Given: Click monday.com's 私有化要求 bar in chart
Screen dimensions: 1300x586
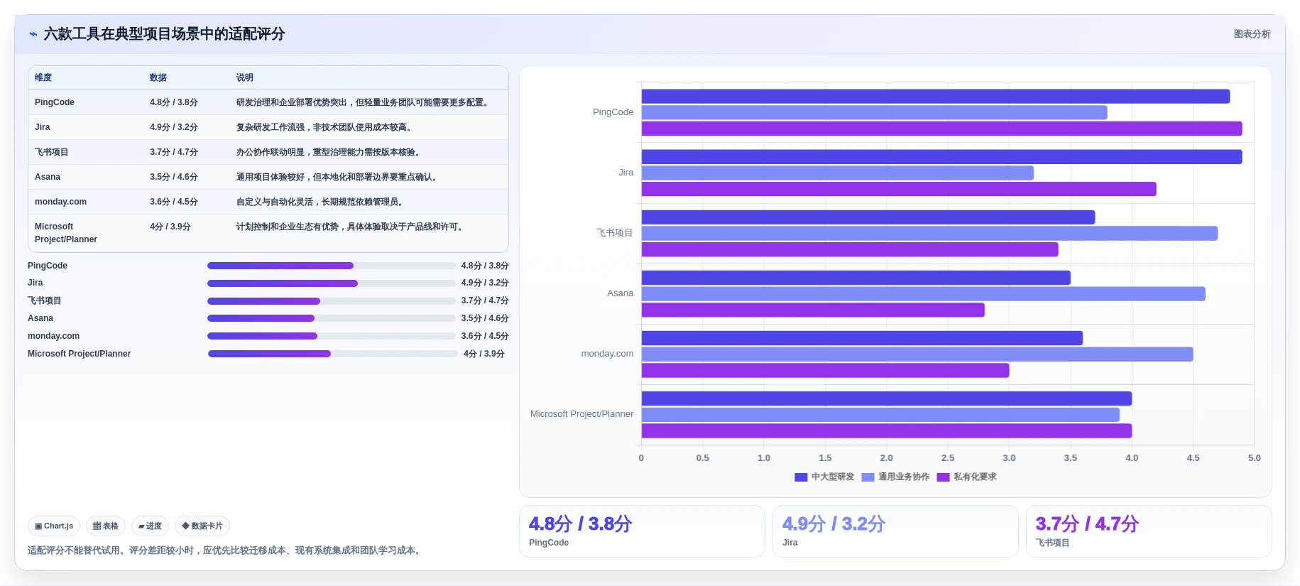Looking at the screenshot, I should point(826,371).
